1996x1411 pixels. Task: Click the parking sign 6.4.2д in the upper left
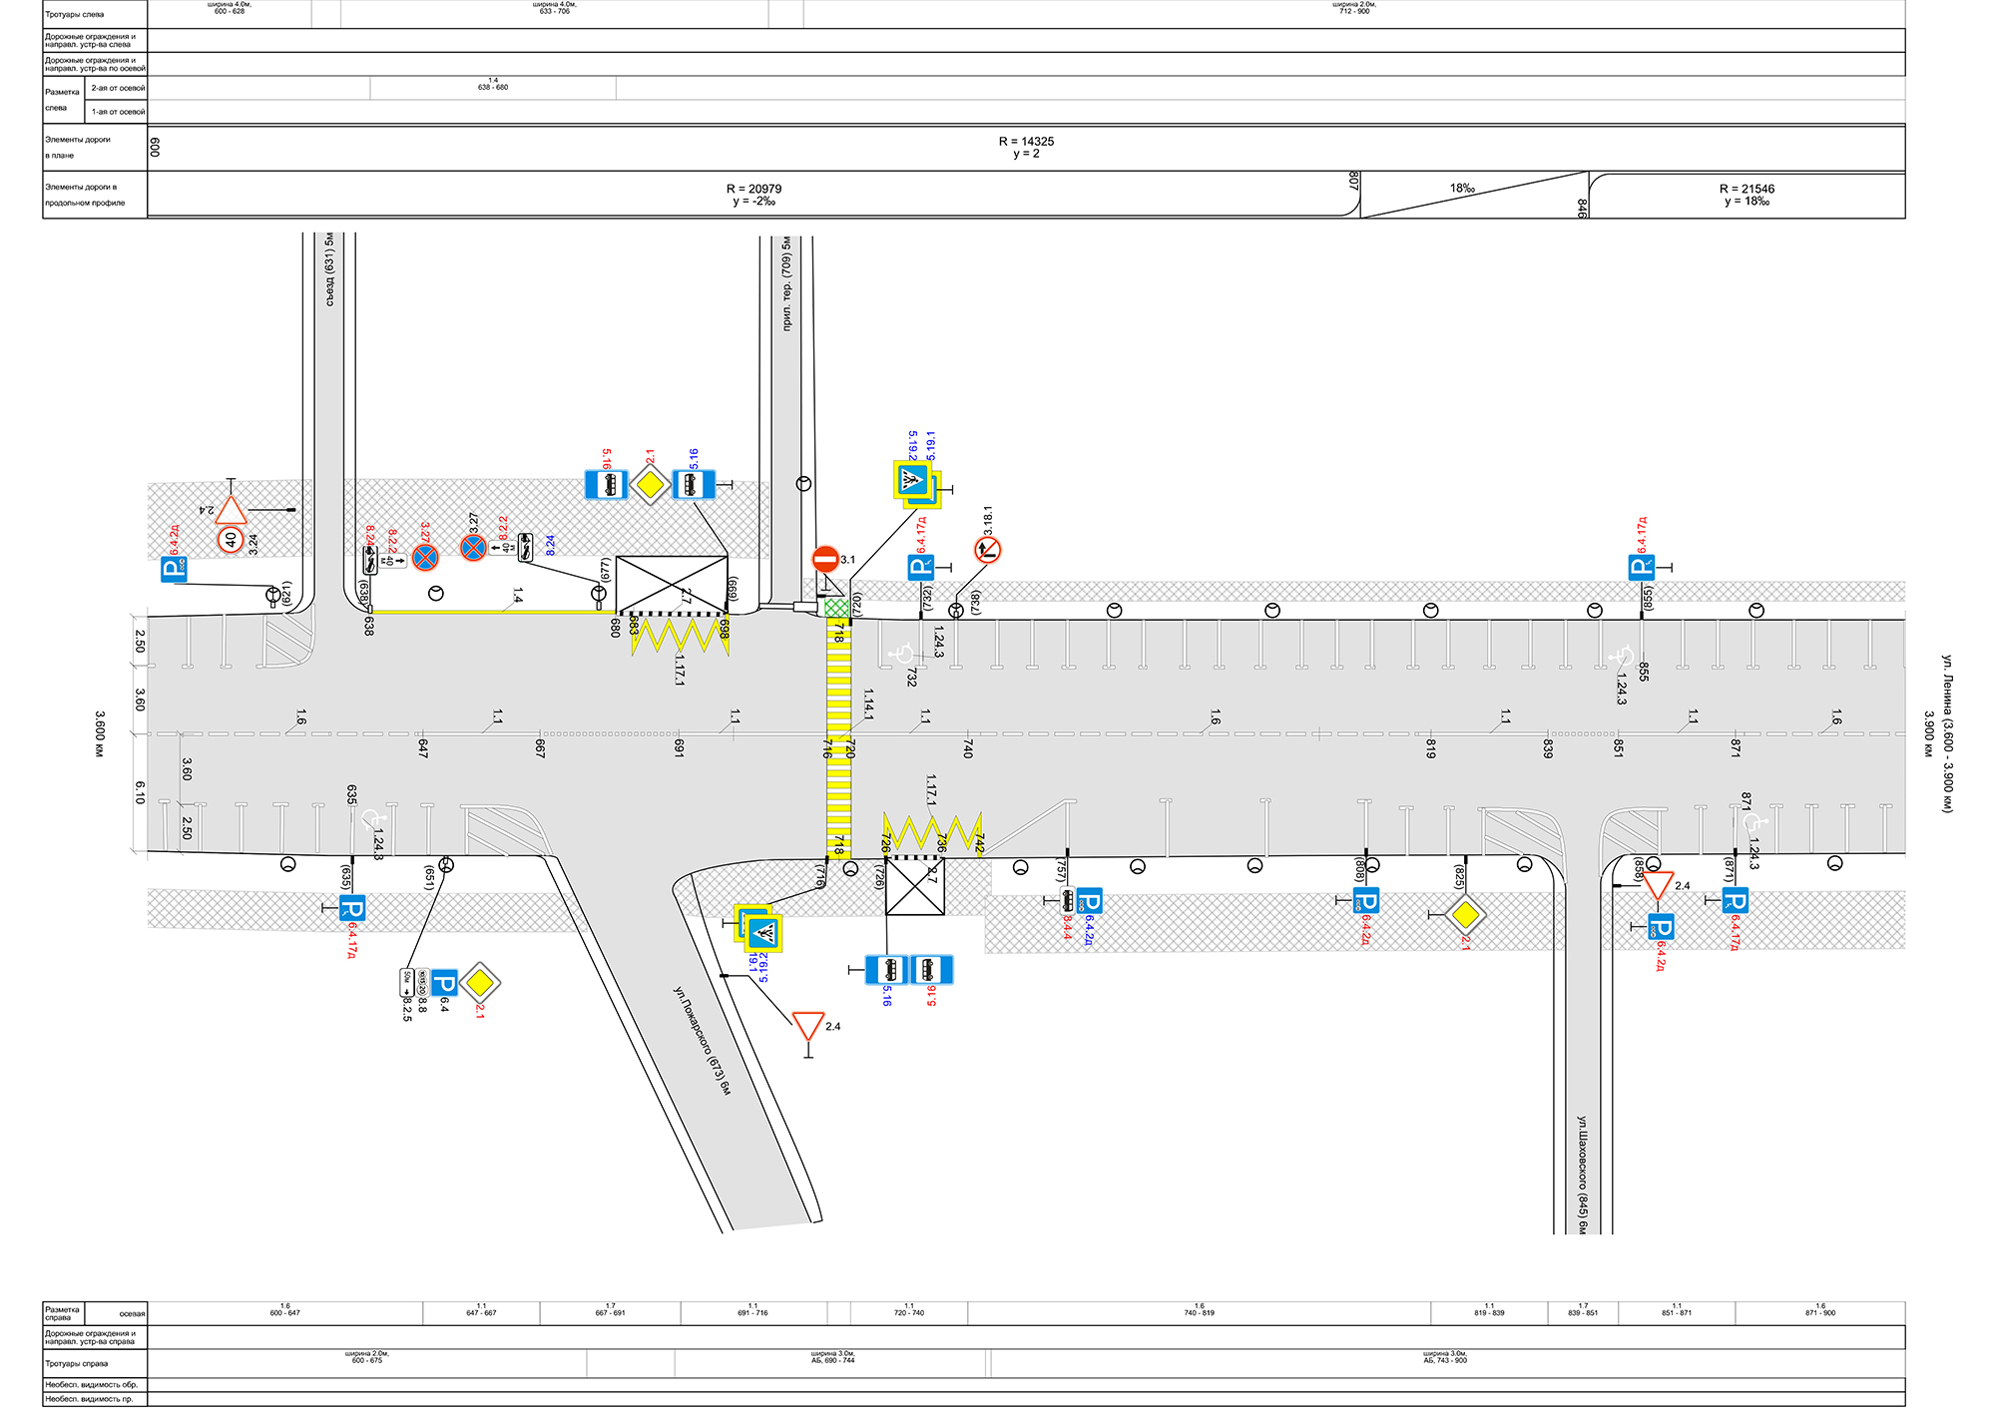point(174,570)
